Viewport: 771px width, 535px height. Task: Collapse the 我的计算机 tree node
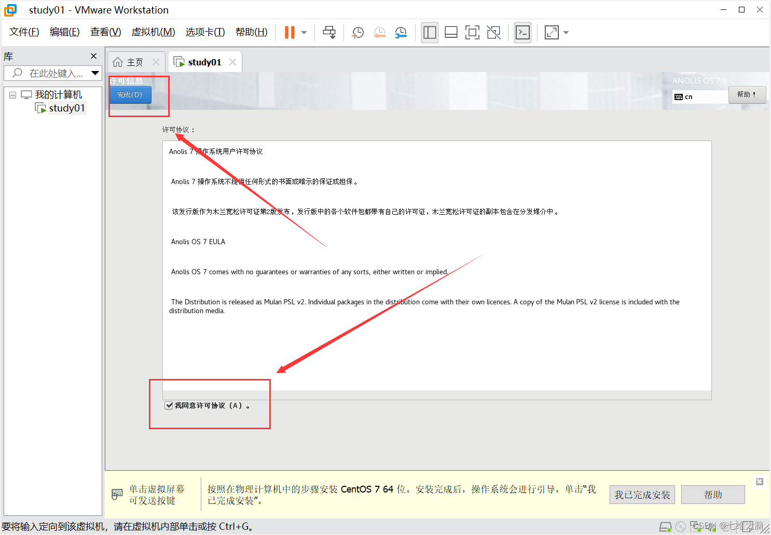(12, 95)
